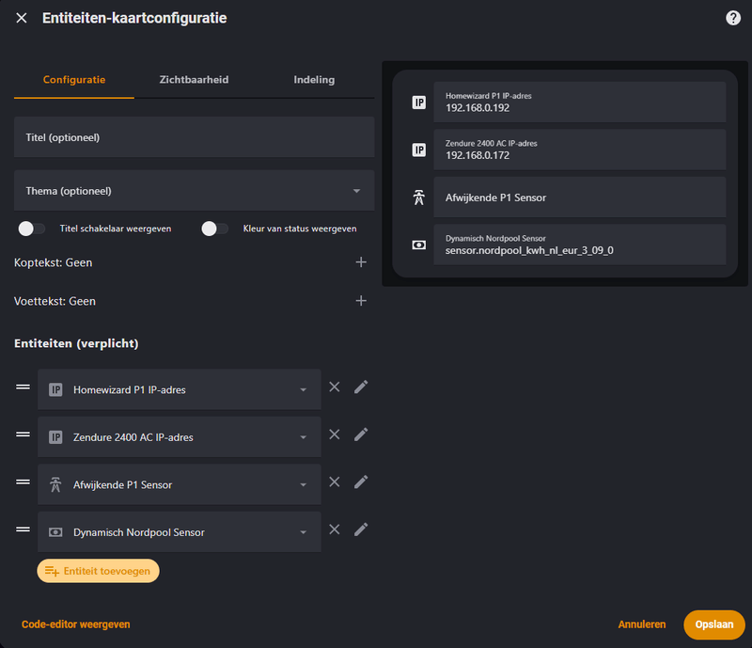Image resolution: width=752 pixels, height=648 pixels.
Task: Expand the Zendure 2400 AC entity dropdown
Action: coord(303,437)
